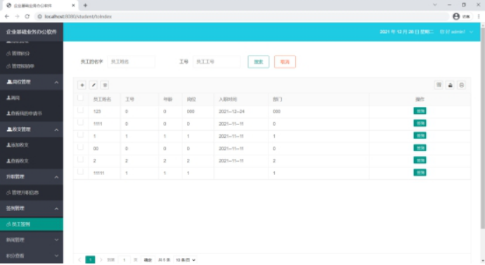Go to previous page arrow in pagination
This screenshot has height=265, width=485.
click(x=79, y=260)
